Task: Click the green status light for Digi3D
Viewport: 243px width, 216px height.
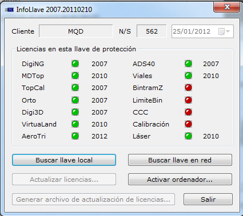Action: (x=75, y=112)
